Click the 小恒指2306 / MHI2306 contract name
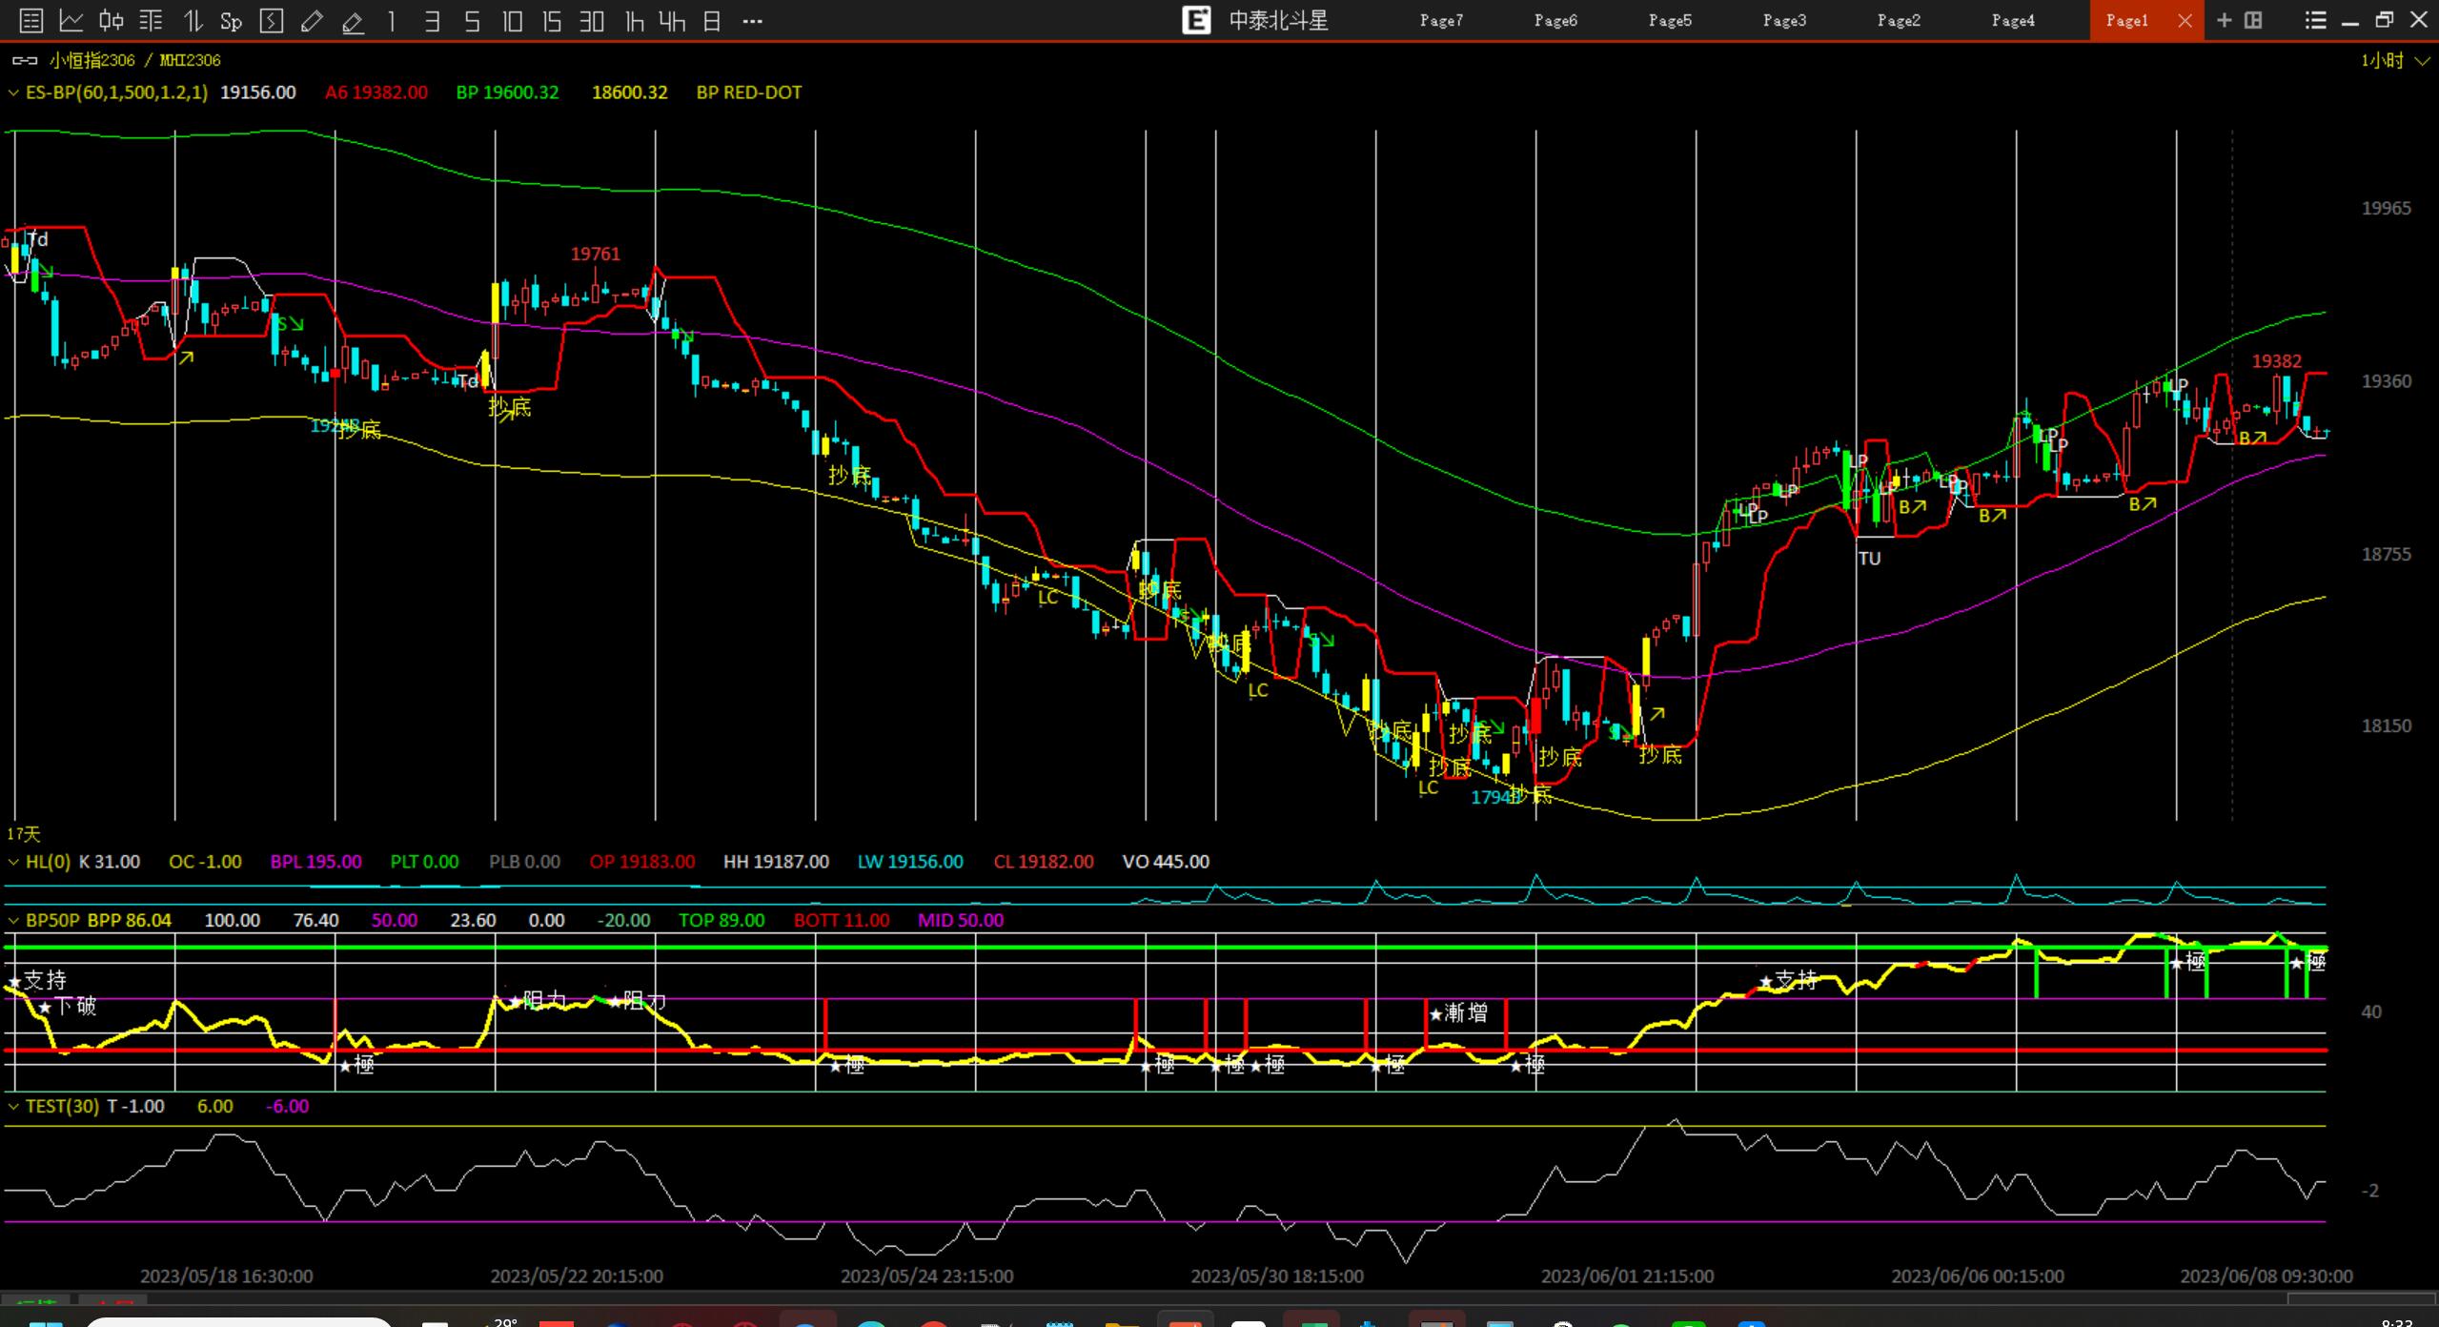Viewport: 2439px width, 1327px height. (134, 60)
